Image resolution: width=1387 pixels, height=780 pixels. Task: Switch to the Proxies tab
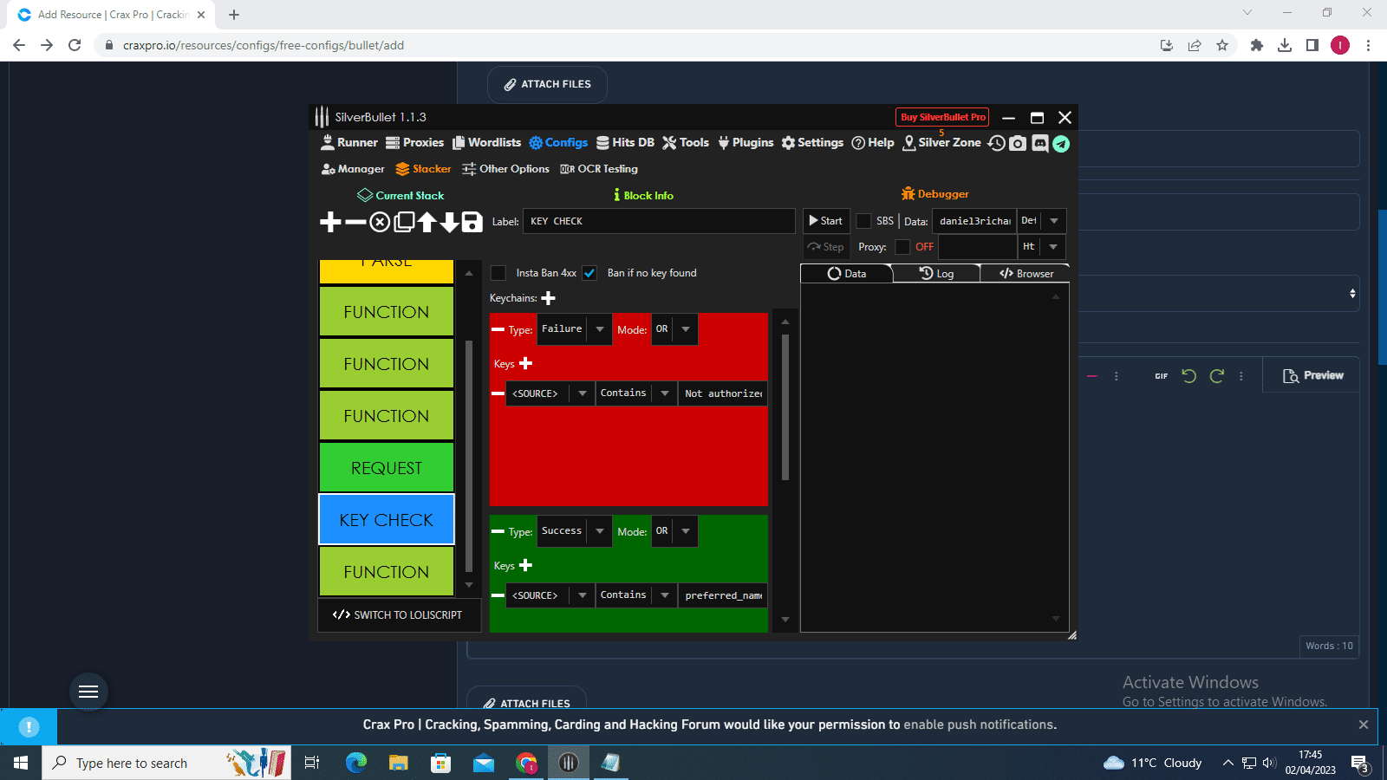coord(414,143)
